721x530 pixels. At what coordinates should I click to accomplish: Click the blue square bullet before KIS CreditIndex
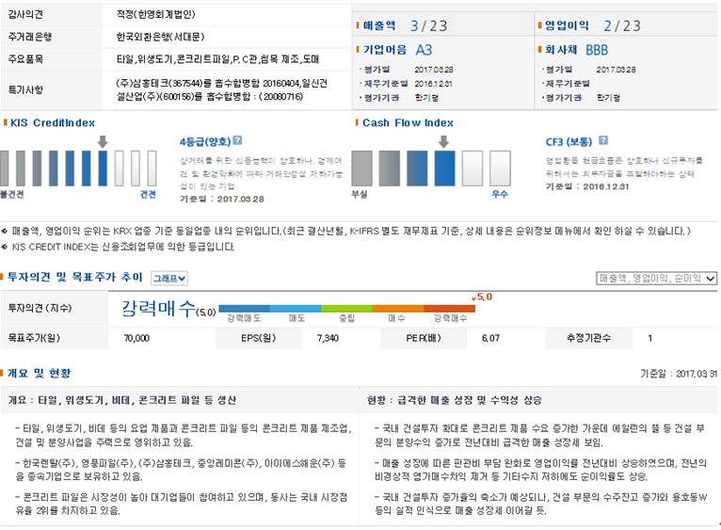point(4,122)
